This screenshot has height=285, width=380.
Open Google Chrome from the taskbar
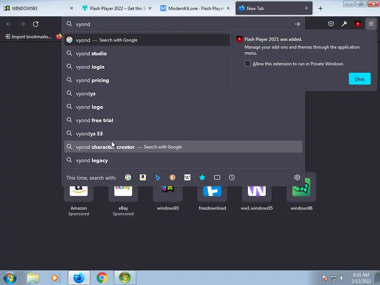tap(102, 278)
